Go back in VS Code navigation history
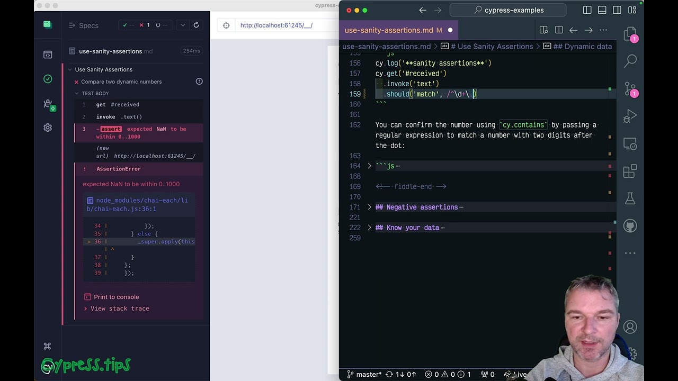 pyautogui.click(x=423, y=10)
